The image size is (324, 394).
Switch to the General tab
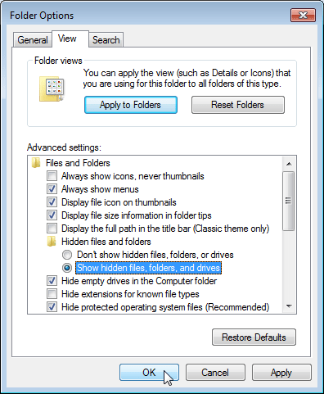33,40
